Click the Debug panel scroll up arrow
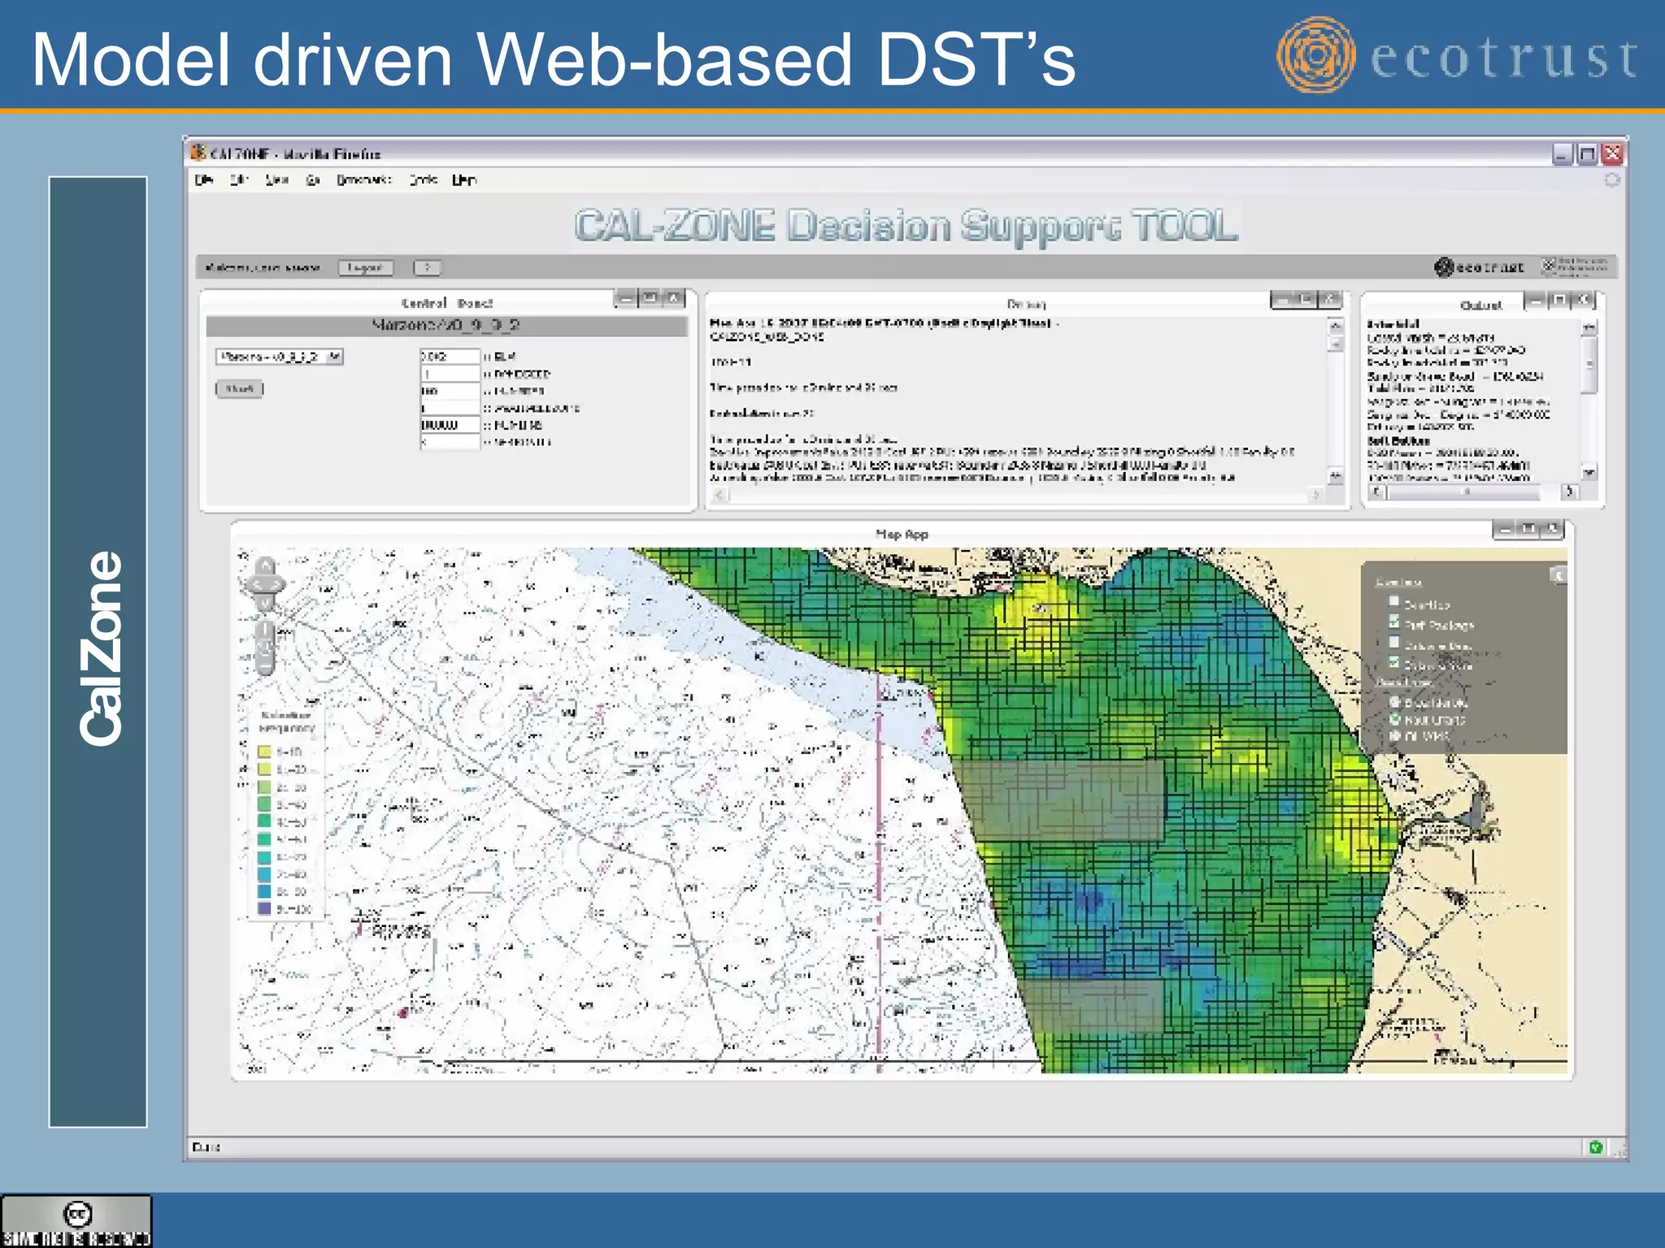Image resolution: width=1665 pixels, height=1248 pixels. click(x=1335, y=326)
